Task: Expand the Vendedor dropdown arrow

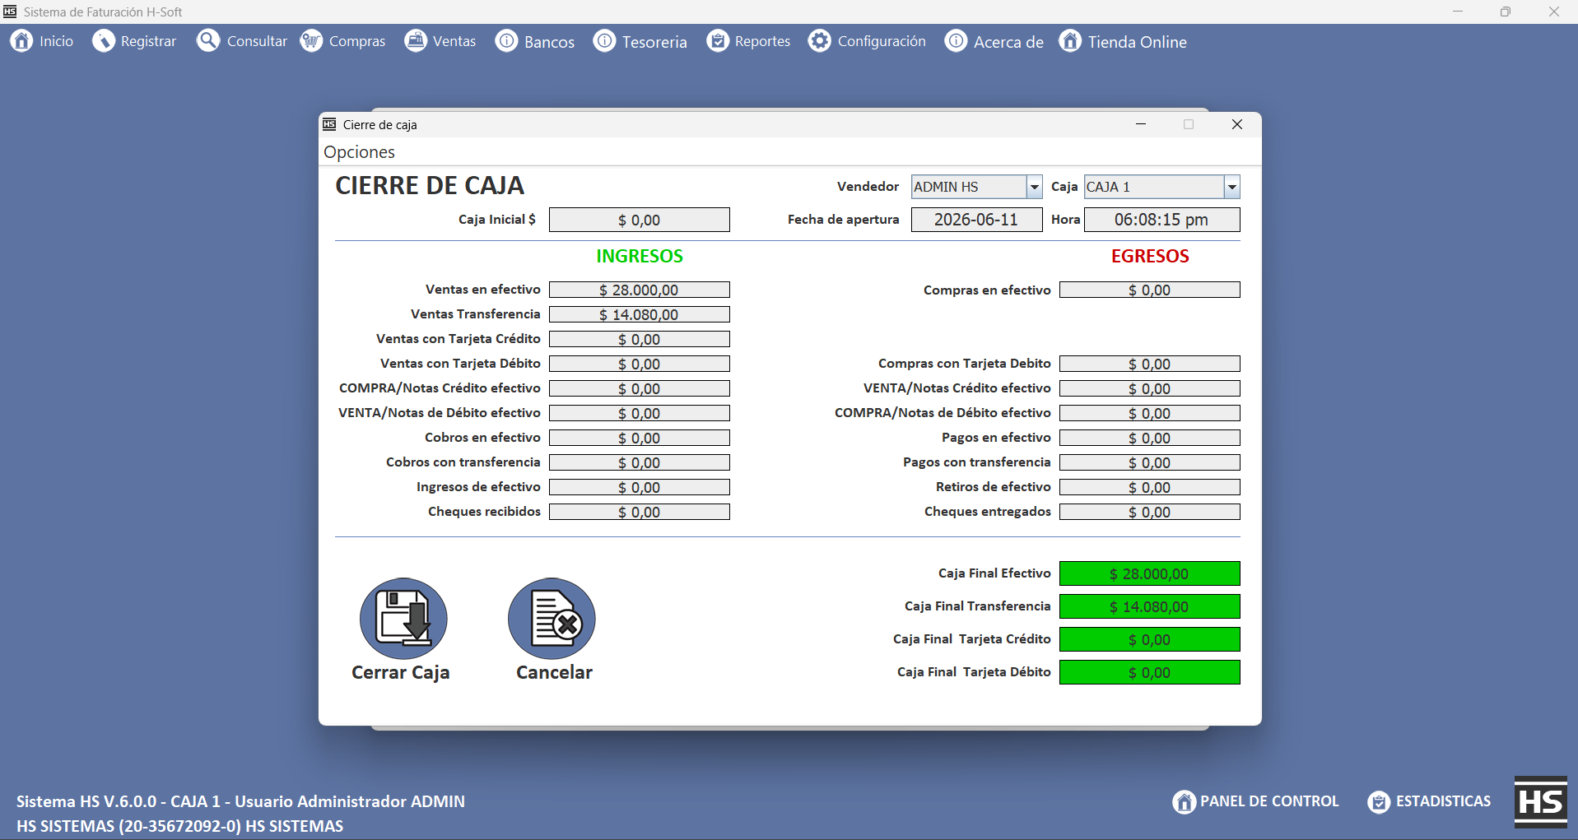Action: (x=1035, y=187)
